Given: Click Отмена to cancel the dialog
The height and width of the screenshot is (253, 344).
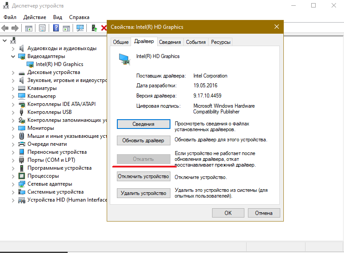Looking at the screenshot, I should click(x=264, y=213).
